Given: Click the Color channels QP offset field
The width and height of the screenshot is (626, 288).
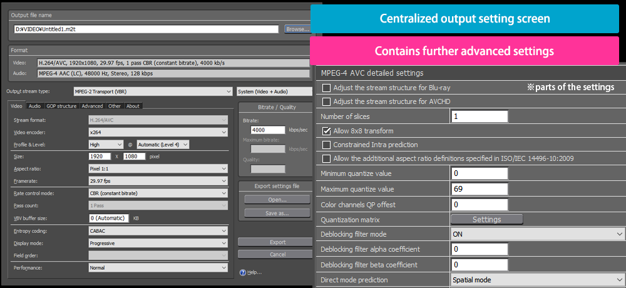Looking at the screenshot, I should click(480, 205).
